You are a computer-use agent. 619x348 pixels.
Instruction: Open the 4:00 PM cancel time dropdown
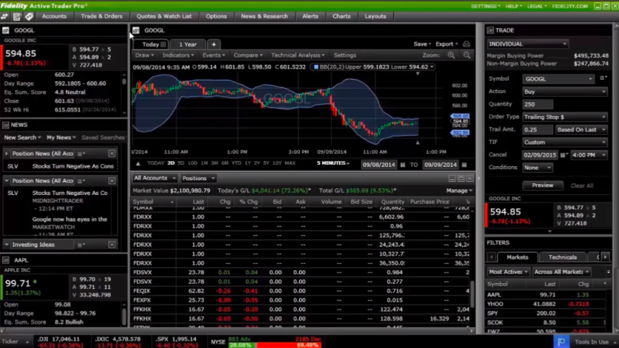589,155
